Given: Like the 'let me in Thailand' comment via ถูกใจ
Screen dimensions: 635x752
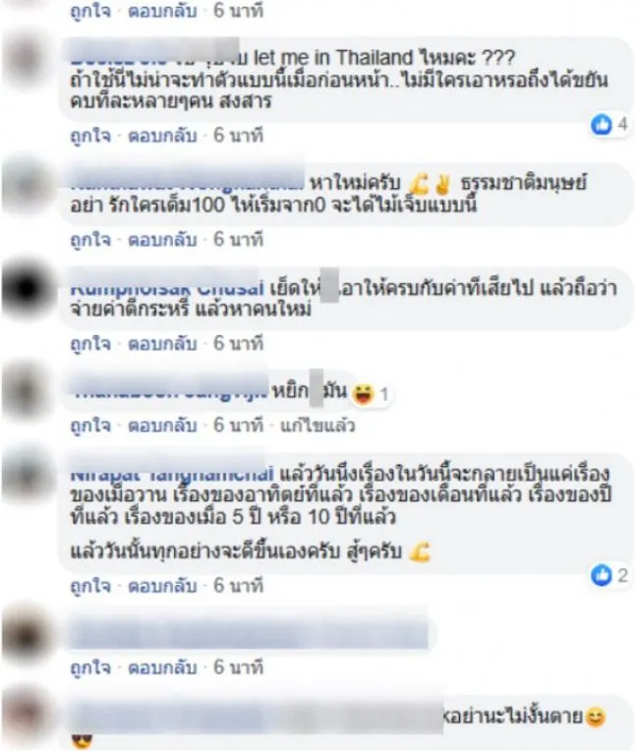Looking at the screenshot, I should [90, 136].
